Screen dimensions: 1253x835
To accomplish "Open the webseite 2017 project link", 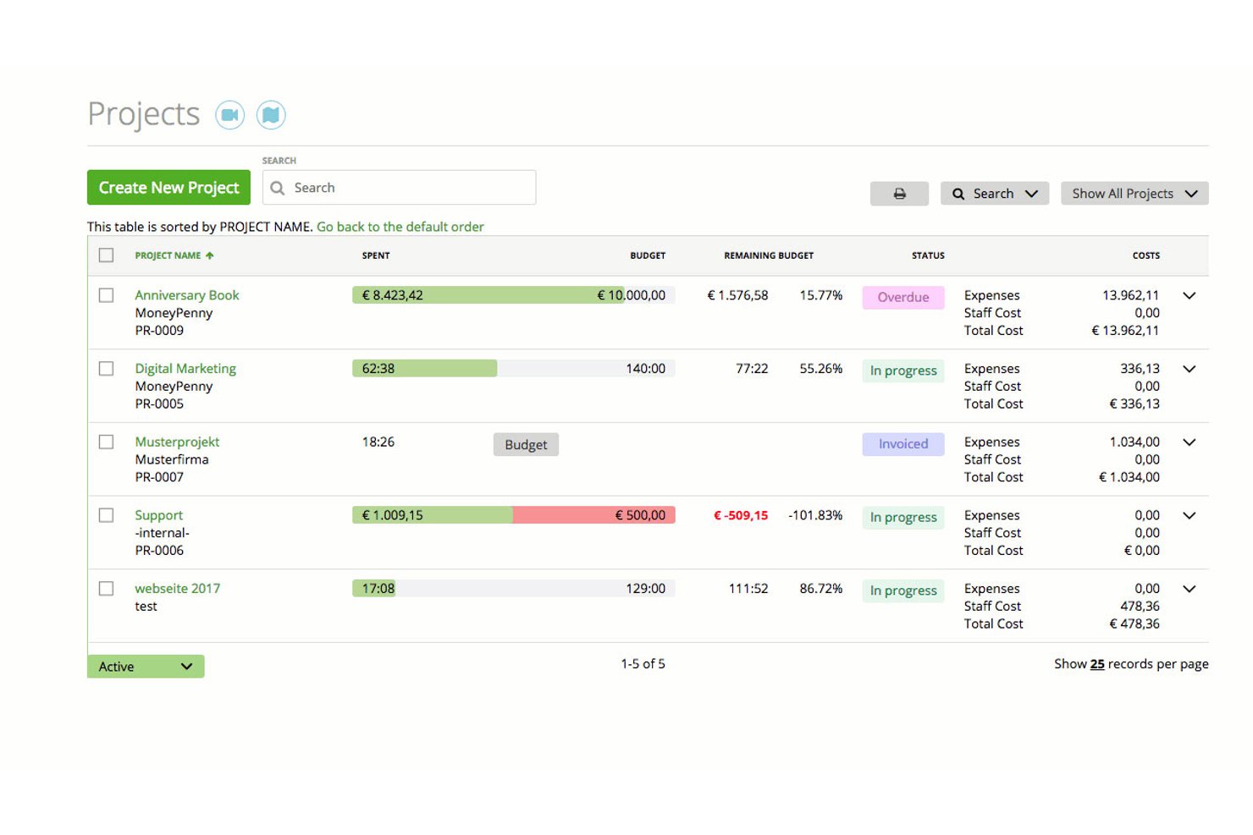I will (x=178, y=589).
